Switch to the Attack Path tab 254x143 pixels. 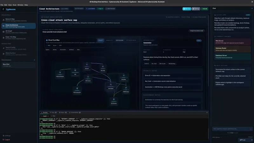[x=131, y=40]
